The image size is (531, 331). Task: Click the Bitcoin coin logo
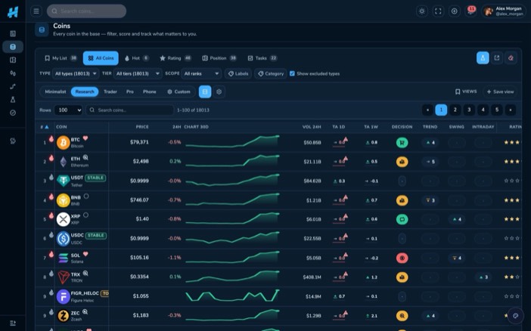coord(63,143)
